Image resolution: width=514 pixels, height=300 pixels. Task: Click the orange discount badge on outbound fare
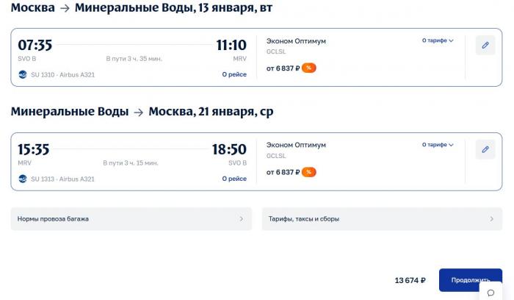point(309,68)
